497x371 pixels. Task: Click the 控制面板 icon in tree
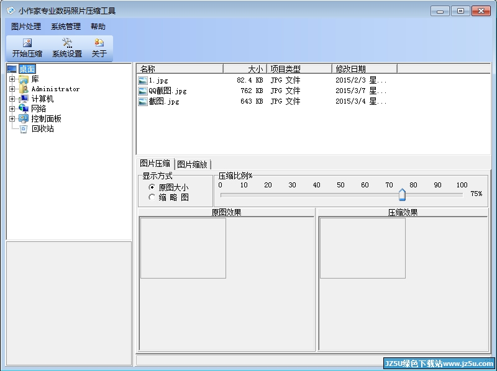(x=24, y=118)
